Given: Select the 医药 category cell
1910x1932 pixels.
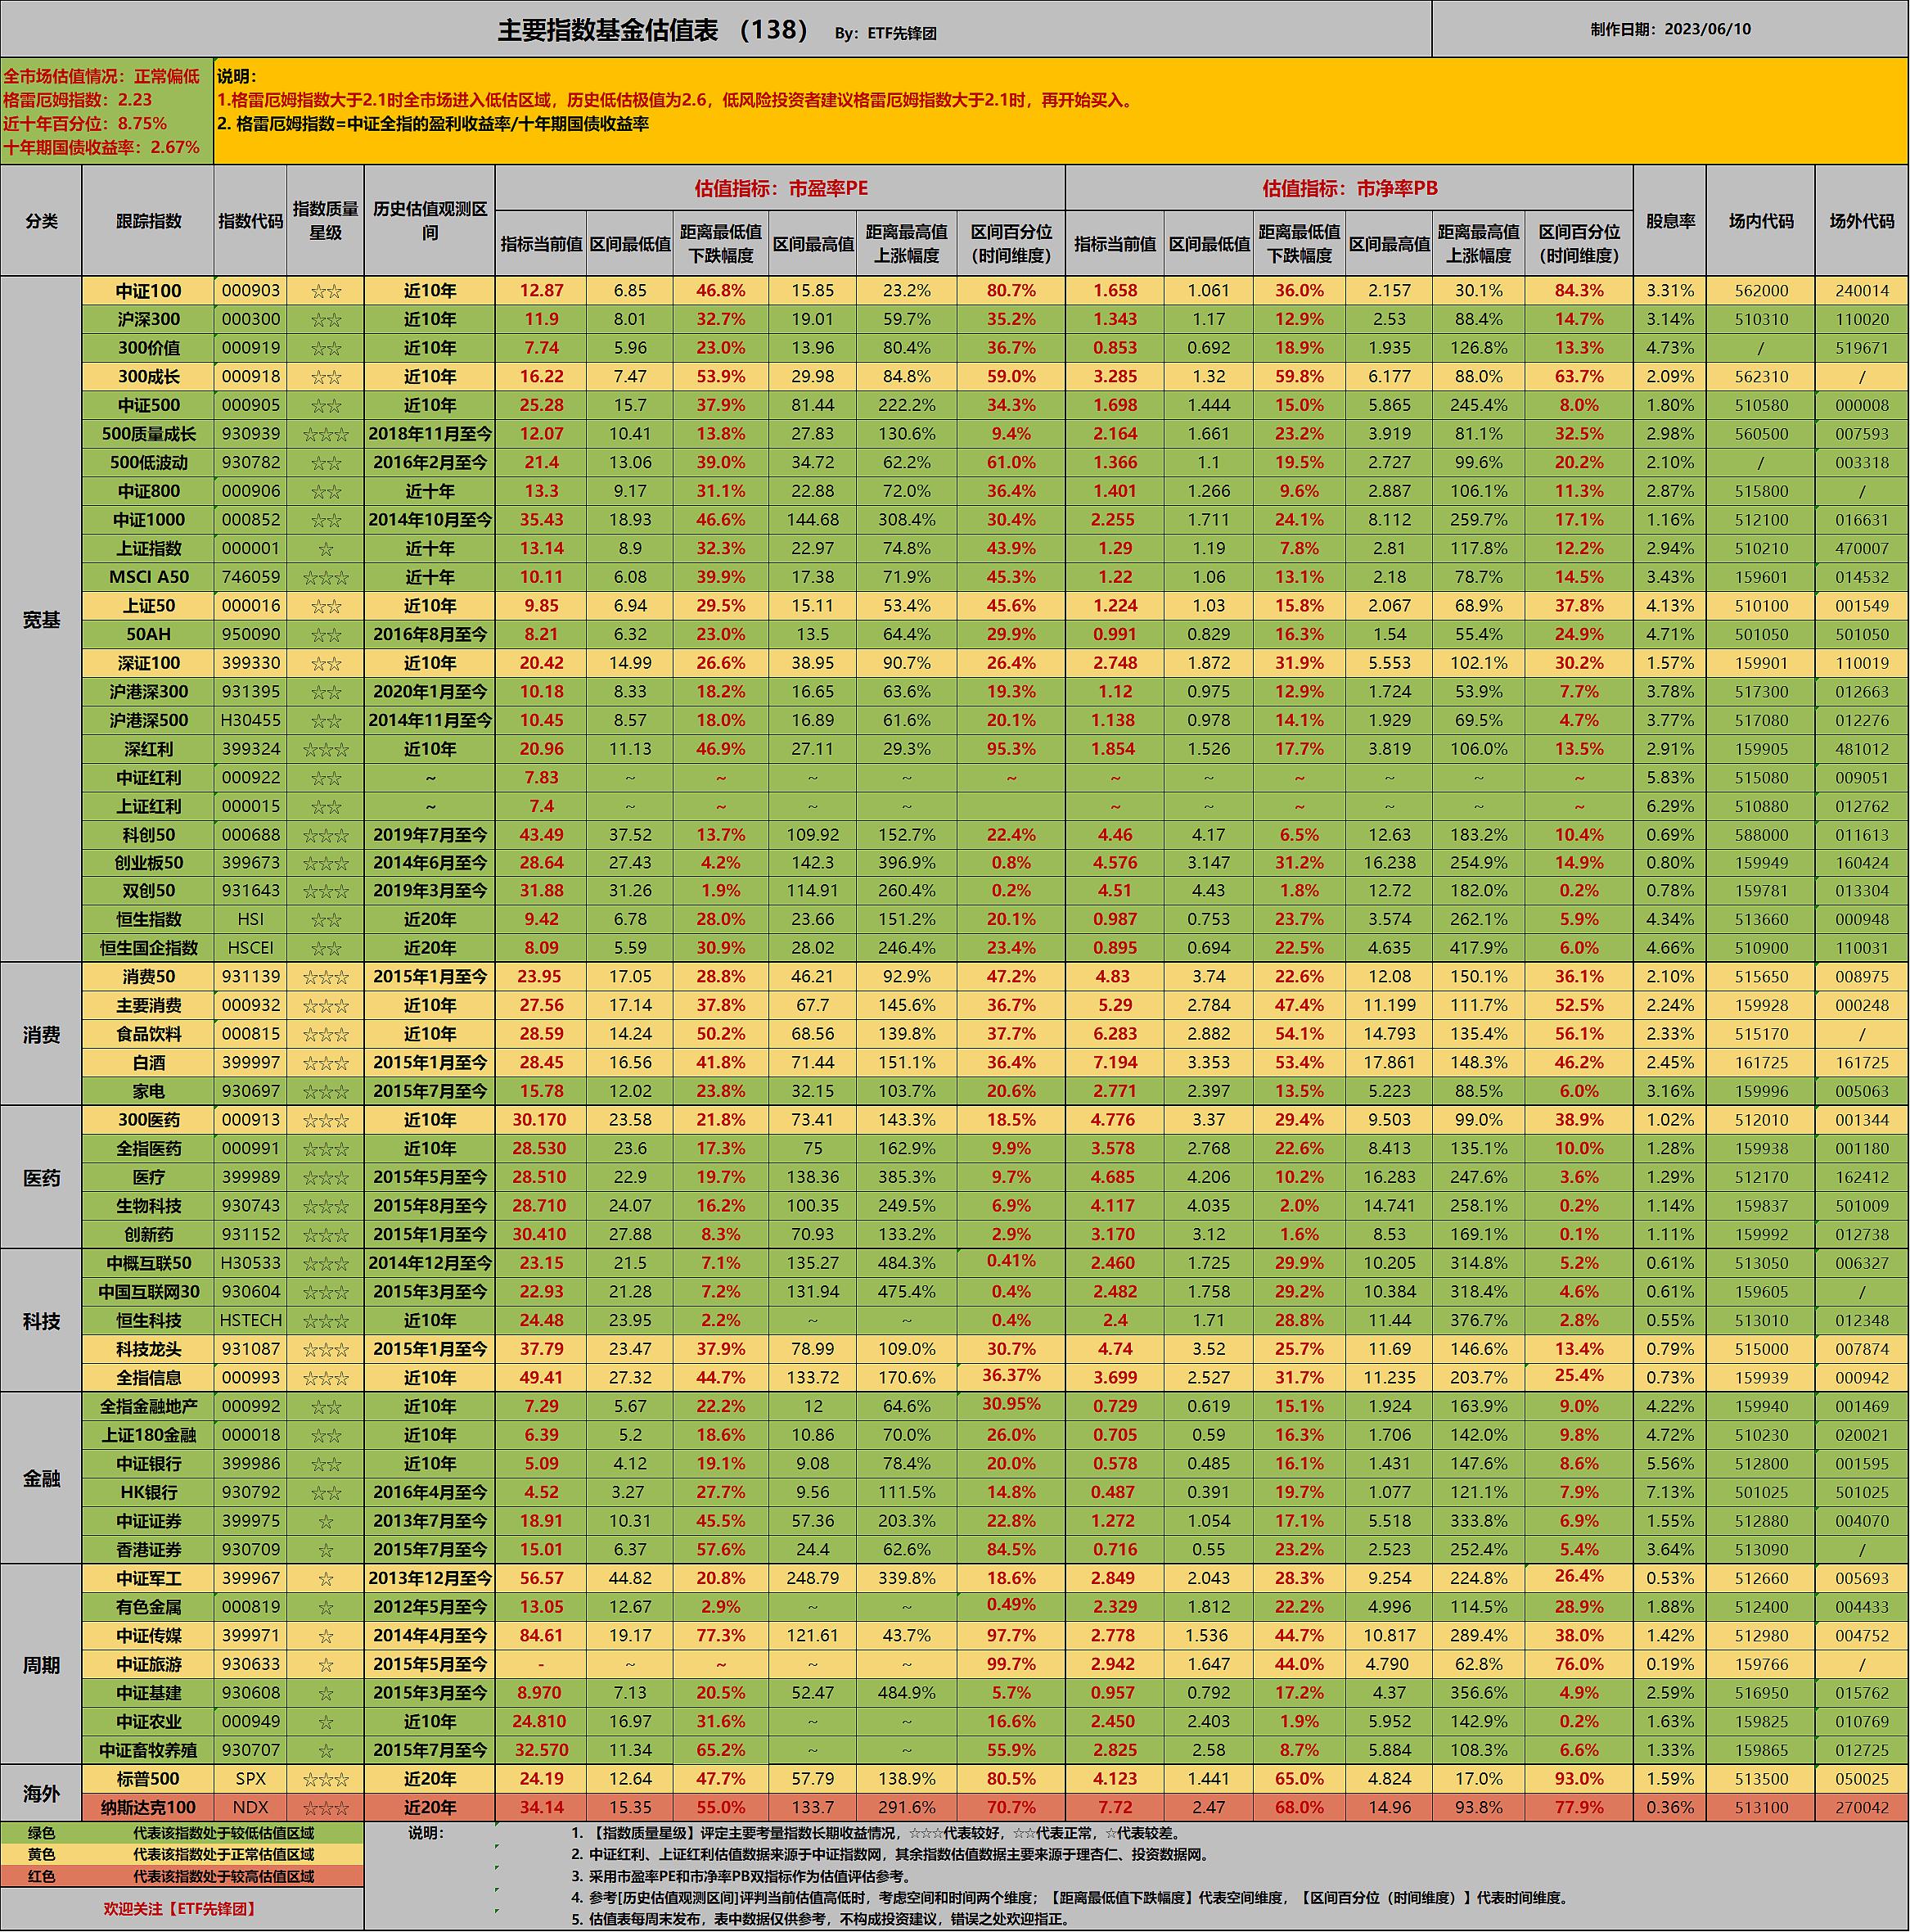Looking at the screenshot, I should (x=41, y=1178).
